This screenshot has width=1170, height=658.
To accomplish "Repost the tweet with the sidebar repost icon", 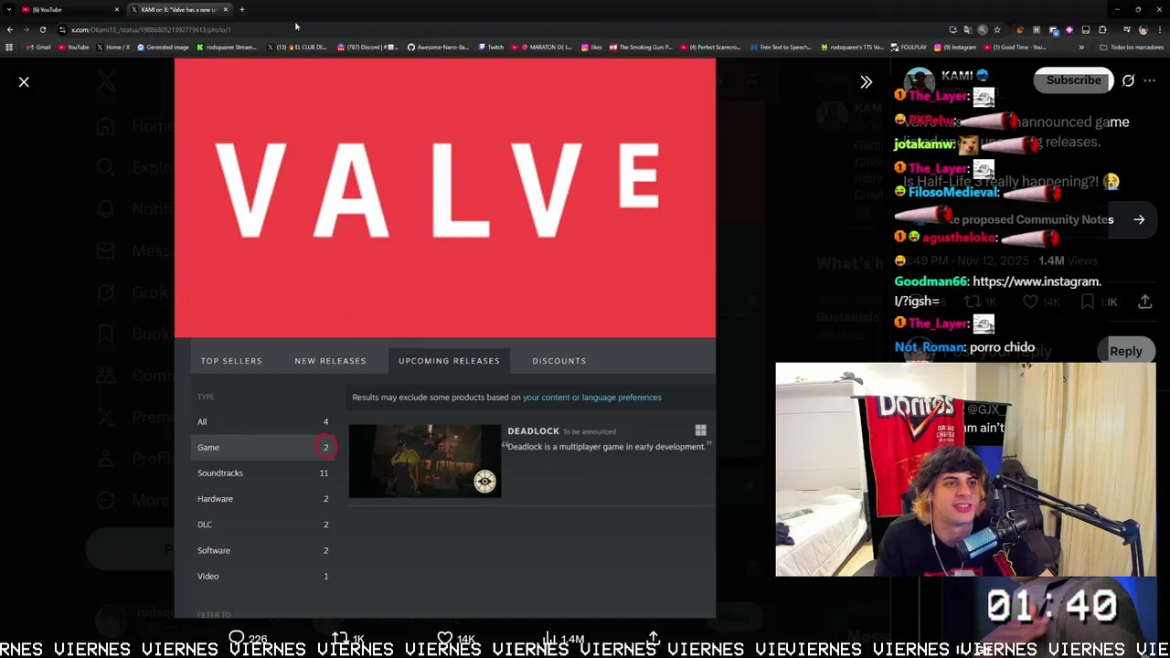I will click(973, 302).
